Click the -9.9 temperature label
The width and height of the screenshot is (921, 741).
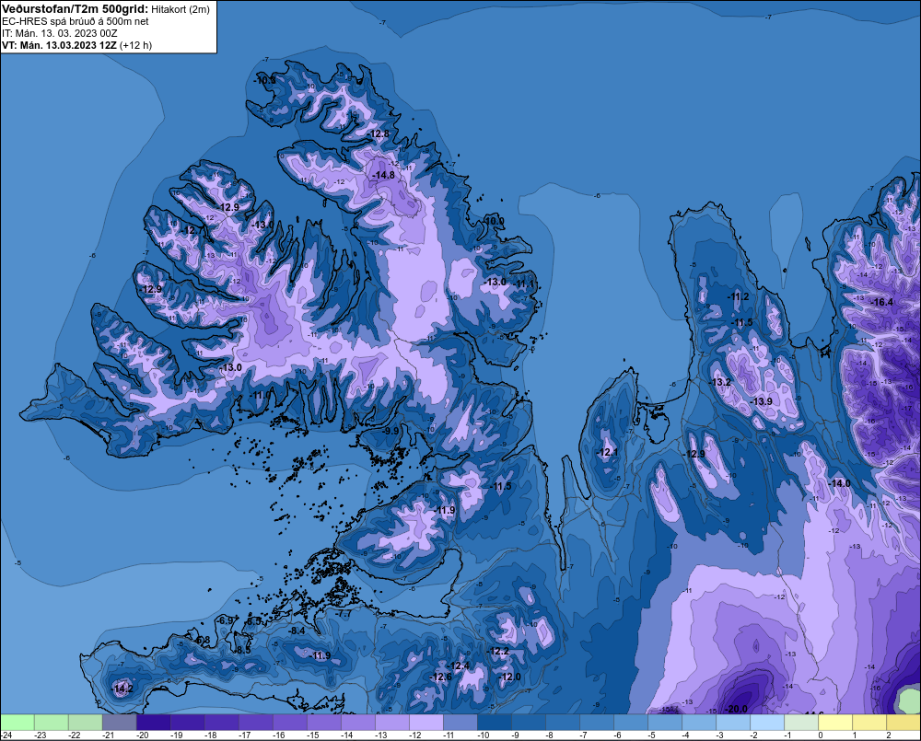(391, 431)
